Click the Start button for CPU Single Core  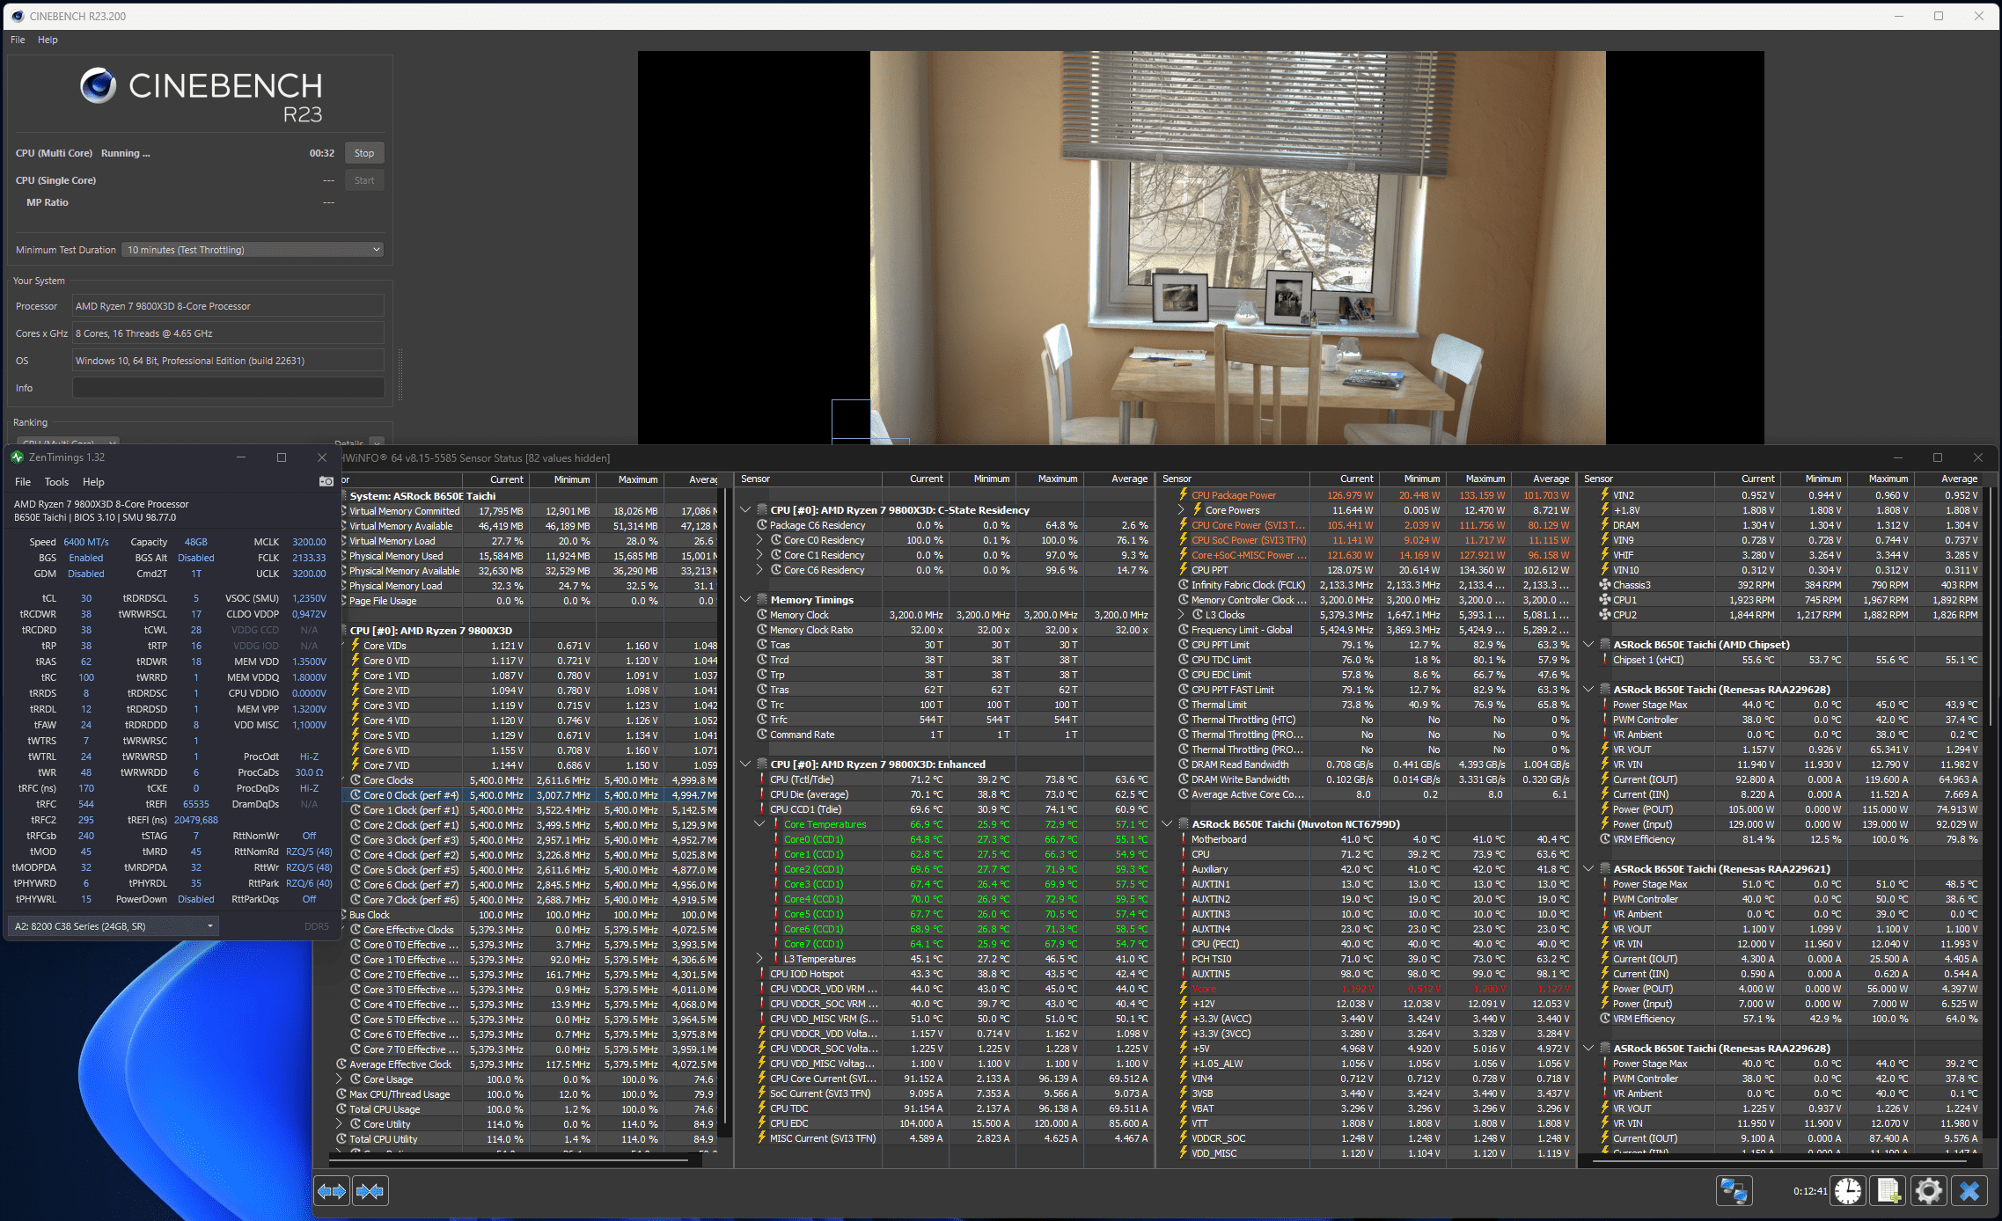[x=364, y=180]
